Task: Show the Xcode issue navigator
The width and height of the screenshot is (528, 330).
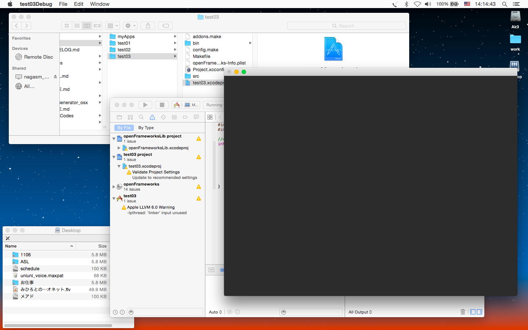Action: (x=152, y=117)
